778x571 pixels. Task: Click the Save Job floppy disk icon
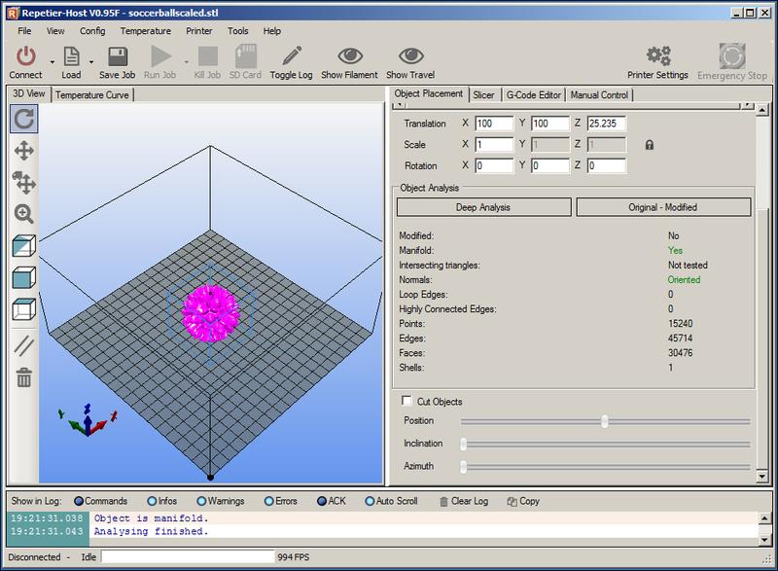(x=117, y=57)
